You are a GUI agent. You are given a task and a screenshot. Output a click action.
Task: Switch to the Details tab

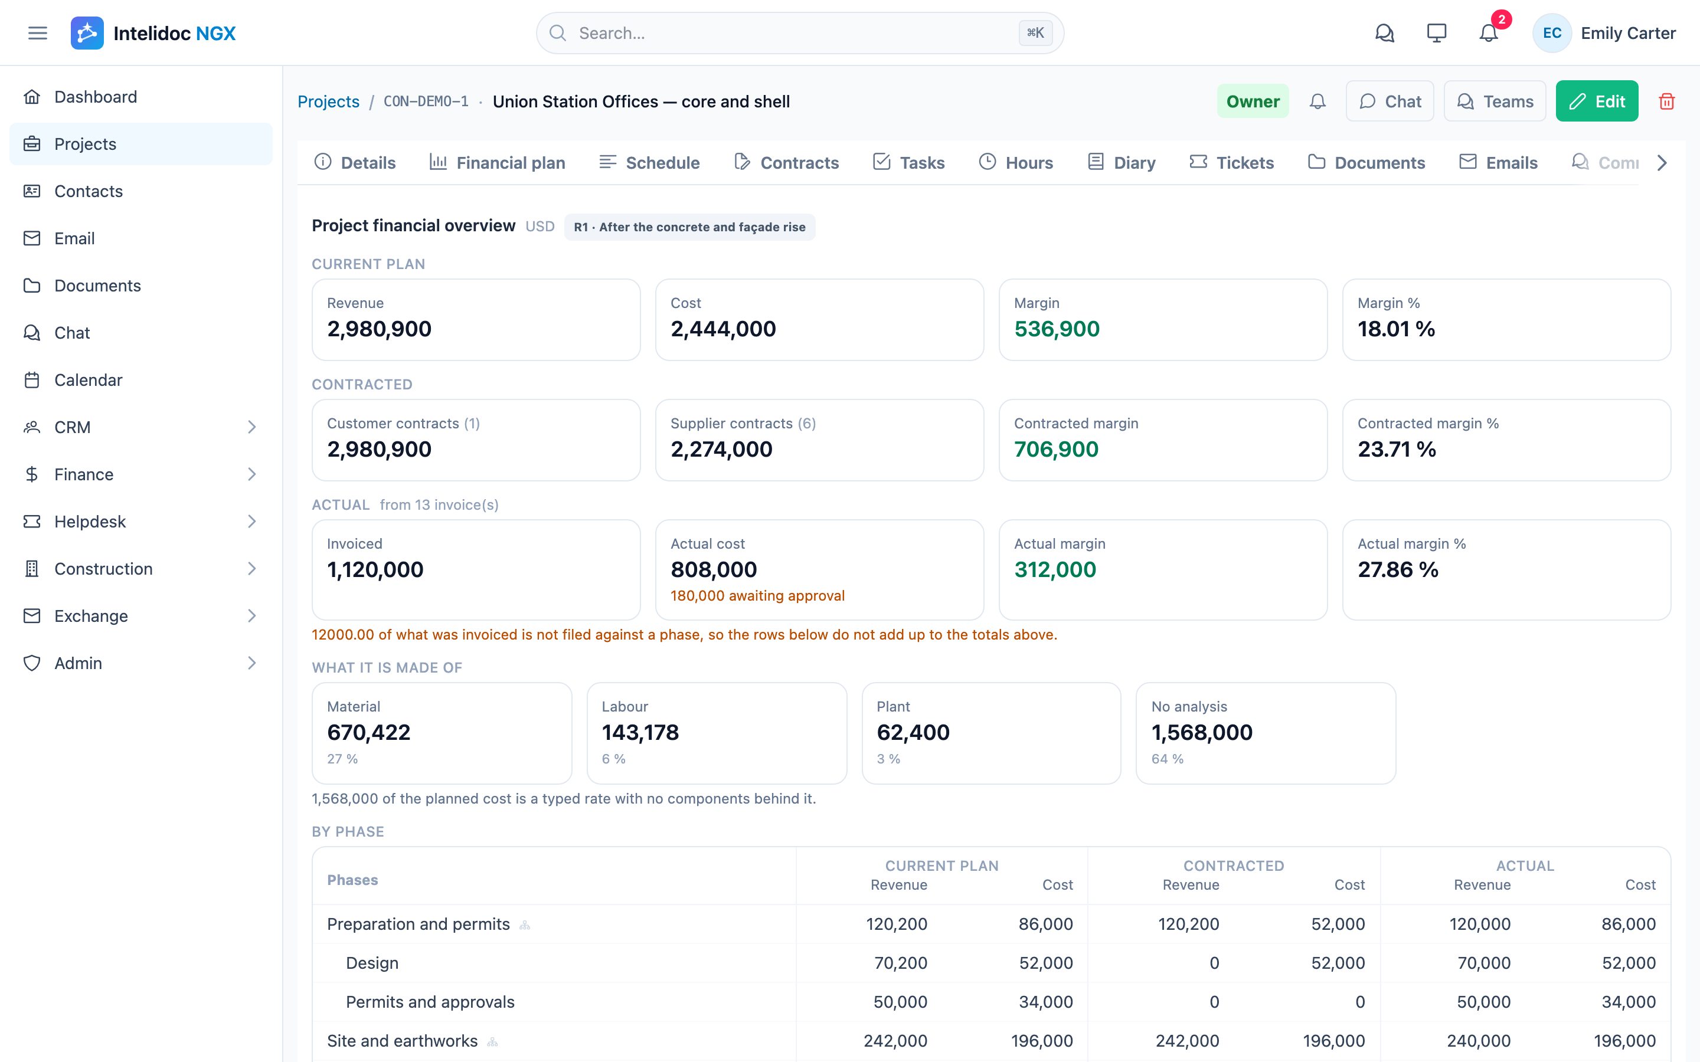tap(355, 163)
